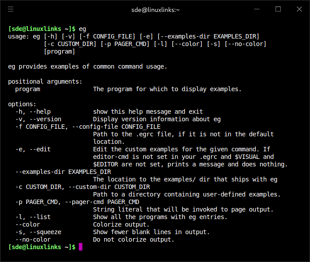Click the 'positional arguments:' heading

tap(45, 81)
